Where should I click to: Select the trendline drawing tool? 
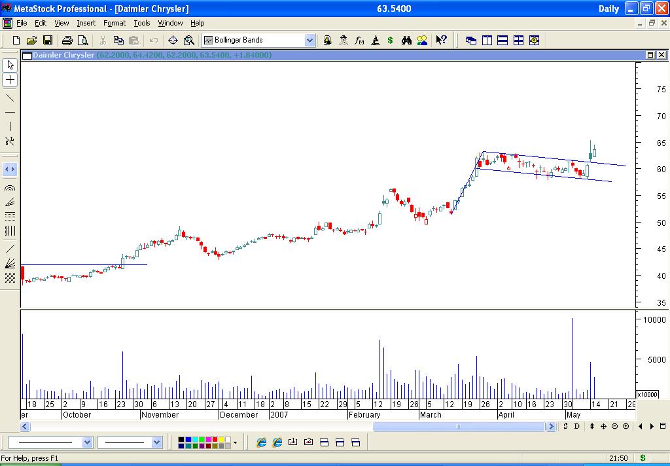pyautogui.click(x=10, y=98)
